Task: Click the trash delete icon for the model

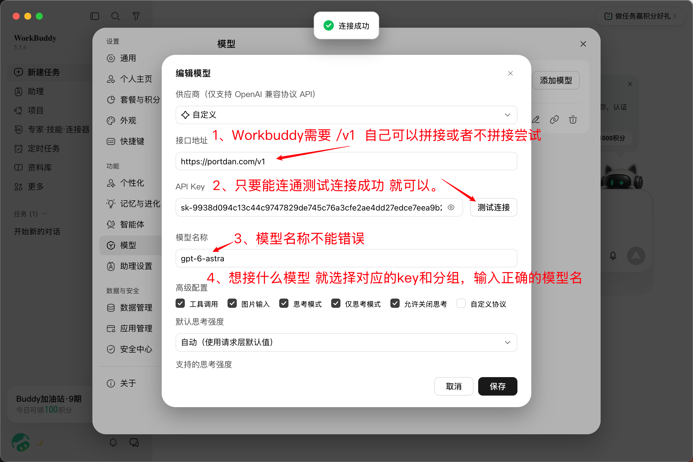Action: pos(573,120)
